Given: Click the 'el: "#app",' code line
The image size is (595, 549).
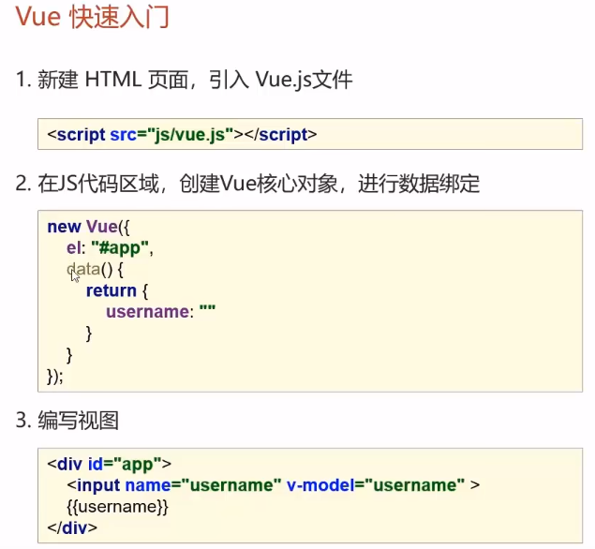Looking at the screenshot, I should click(x=110, y=248).
